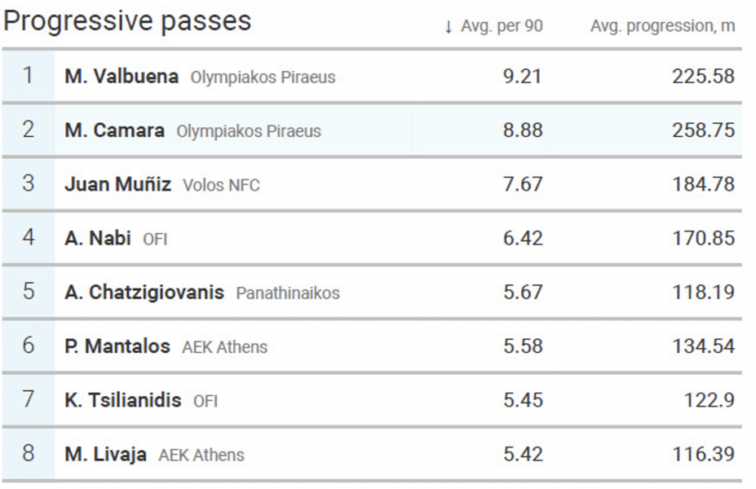Select Juan Muñiz player name
756x489 pixels.
pos(117,184)
